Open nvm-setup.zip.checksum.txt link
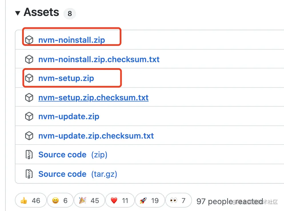284x211 pixels. [x=93, y=98]
